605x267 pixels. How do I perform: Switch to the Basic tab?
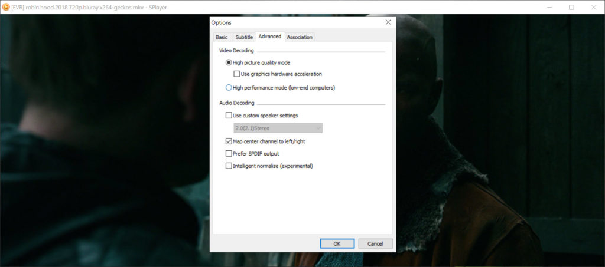click(222, 37)
